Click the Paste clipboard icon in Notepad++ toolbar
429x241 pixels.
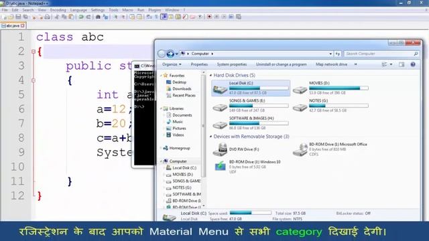point(71,17)
